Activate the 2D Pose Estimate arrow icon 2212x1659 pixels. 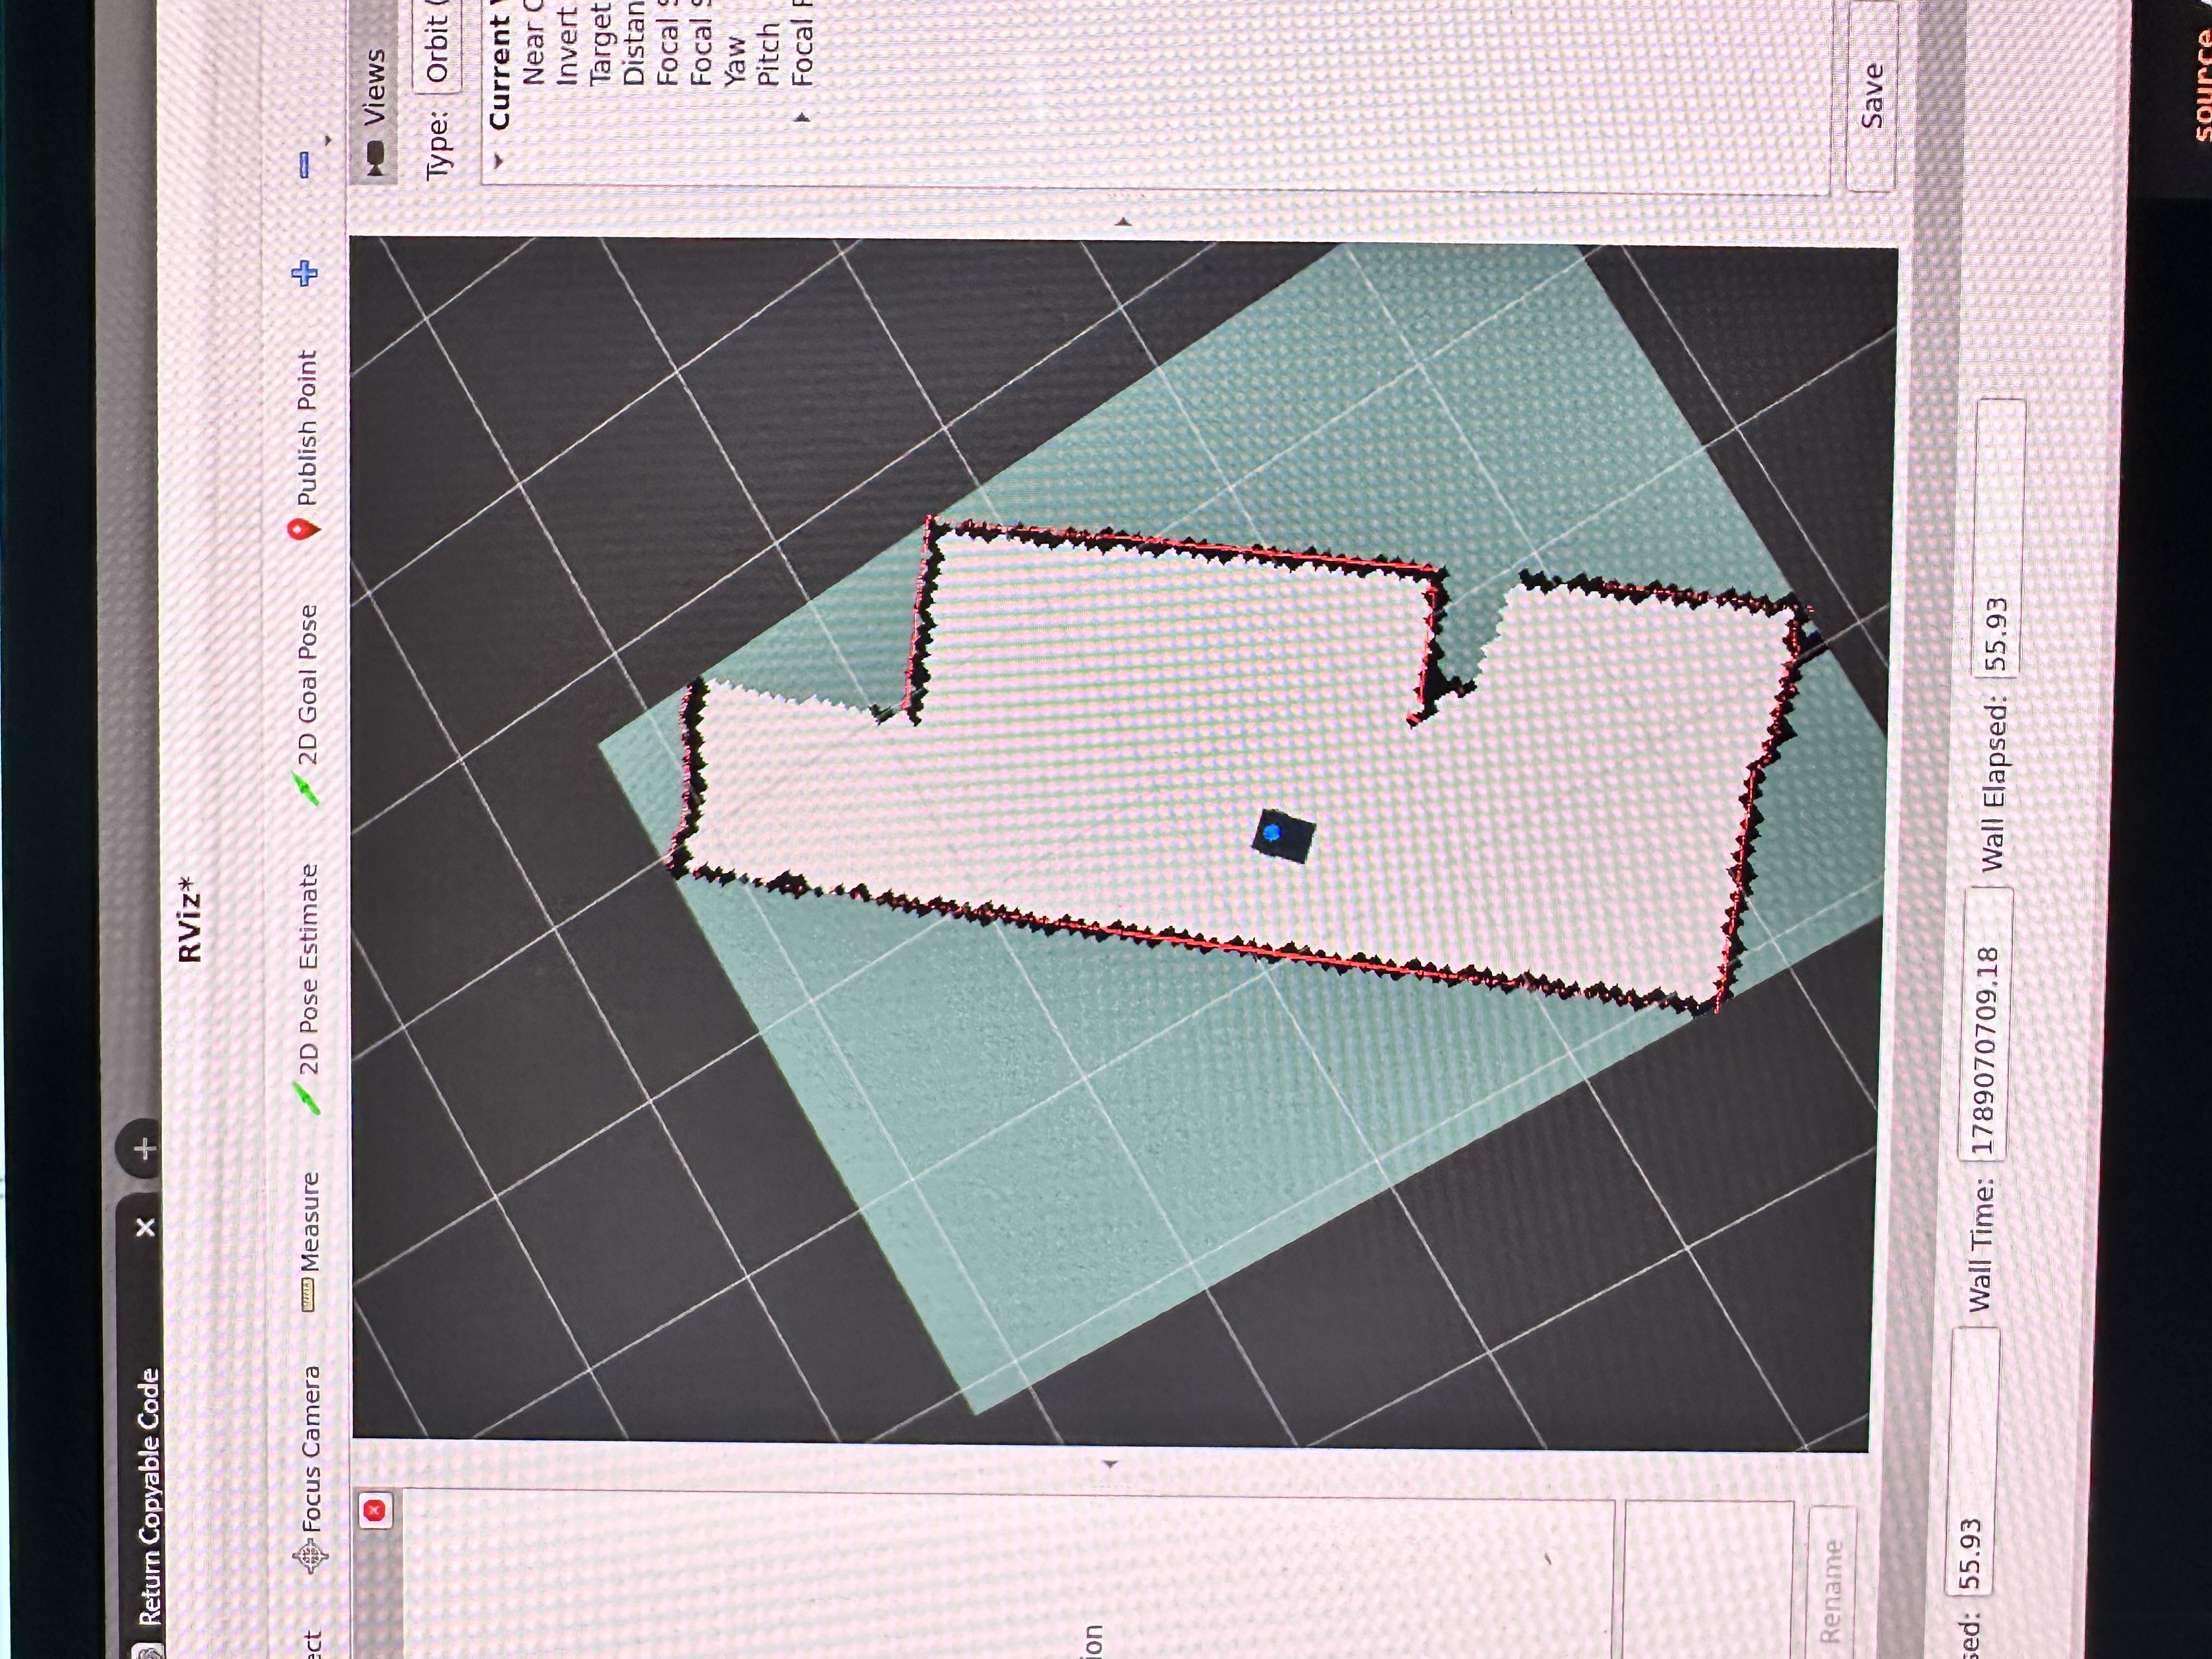pyautogui.click(x=308, y=1097)
